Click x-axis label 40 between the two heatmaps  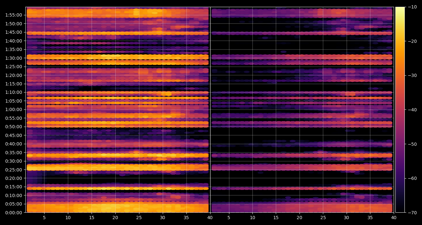click(210, 218)
